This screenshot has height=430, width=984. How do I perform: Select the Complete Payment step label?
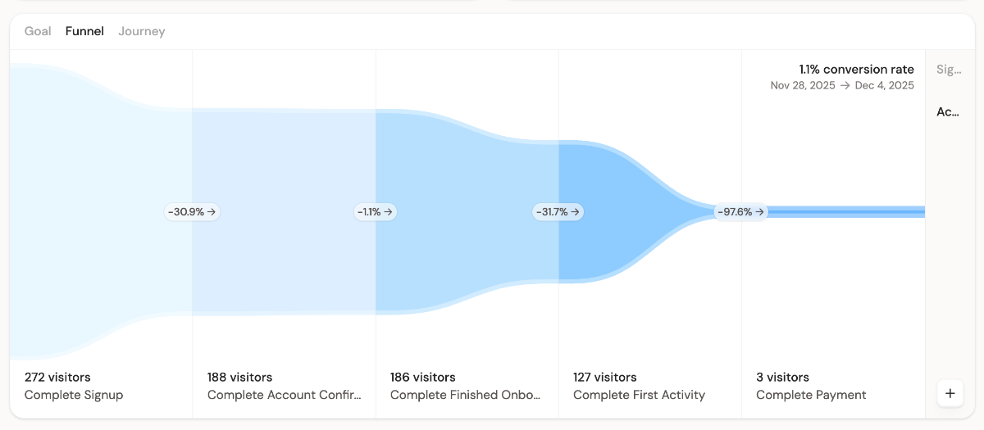[811, 395]
